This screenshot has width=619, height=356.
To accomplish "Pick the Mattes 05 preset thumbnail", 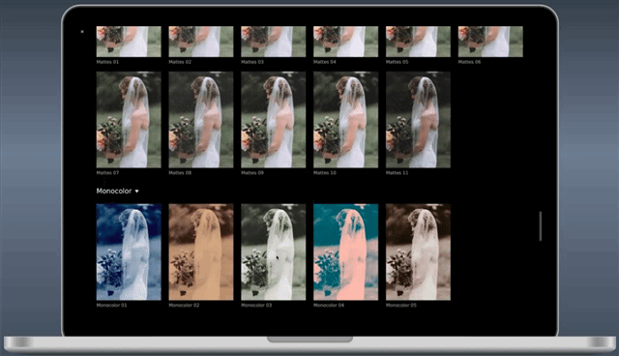I will [x=418, y=42].
